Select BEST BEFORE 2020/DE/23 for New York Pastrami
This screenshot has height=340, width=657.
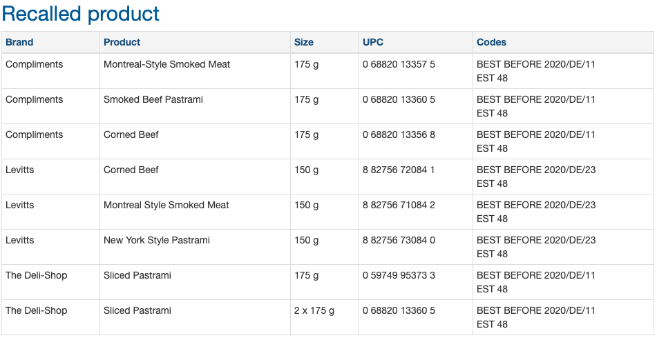[536, 240]
